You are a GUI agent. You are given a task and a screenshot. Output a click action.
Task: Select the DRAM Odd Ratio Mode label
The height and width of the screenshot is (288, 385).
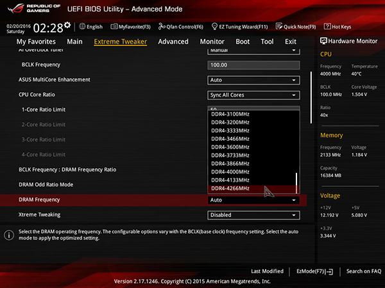[46, 185]
